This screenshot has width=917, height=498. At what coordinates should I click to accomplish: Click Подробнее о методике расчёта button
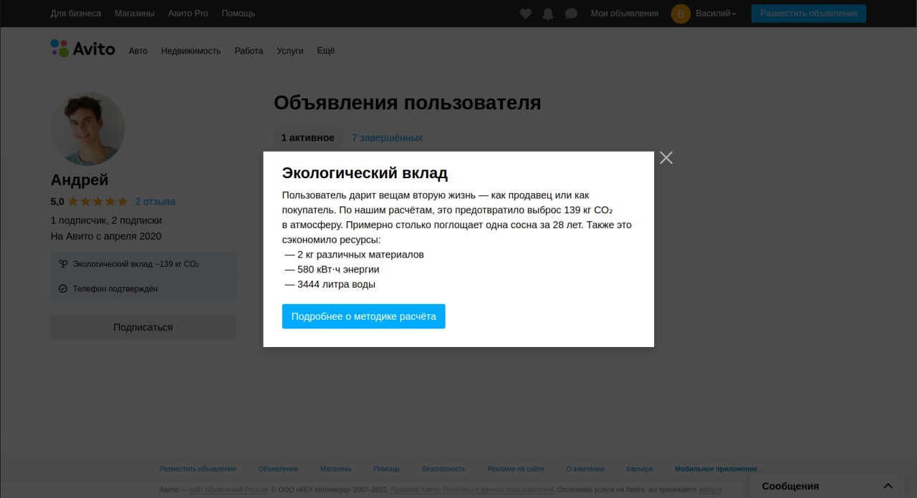pos(363,316)
